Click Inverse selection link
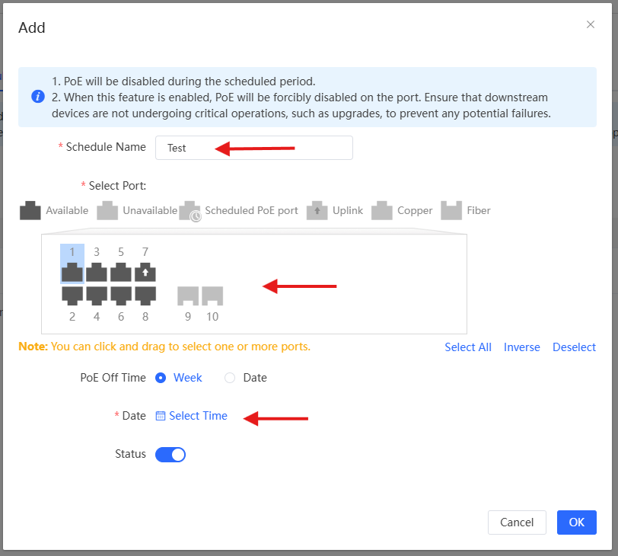 (x=522, y=347)
